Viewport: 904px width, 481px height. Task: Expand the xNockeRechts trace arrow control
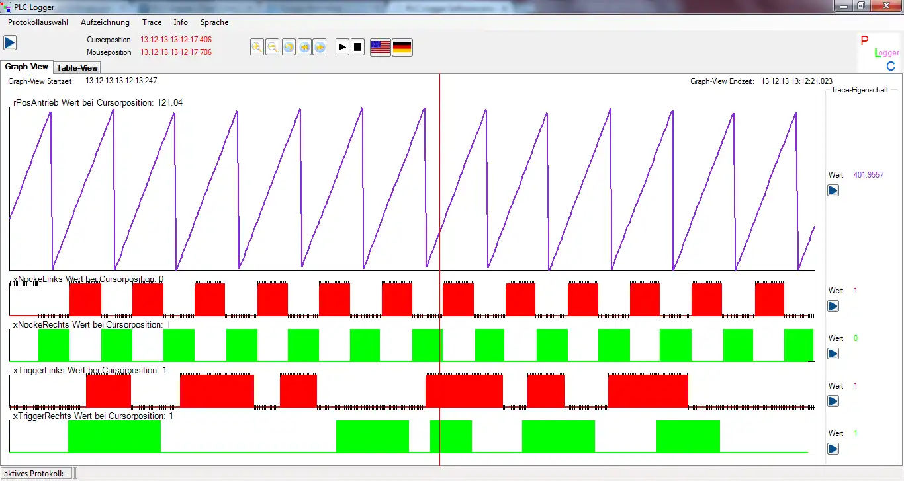coord(833,353)
